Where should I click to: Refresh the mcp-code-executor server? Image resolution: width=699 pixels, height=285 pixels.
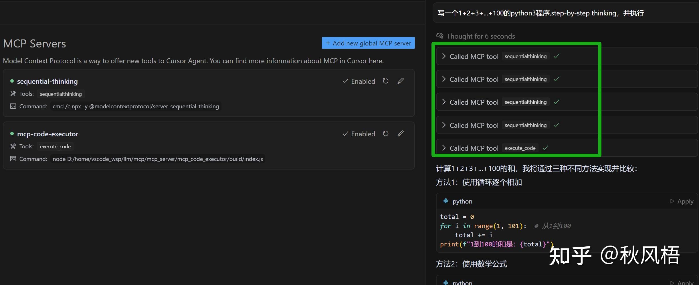385,133
